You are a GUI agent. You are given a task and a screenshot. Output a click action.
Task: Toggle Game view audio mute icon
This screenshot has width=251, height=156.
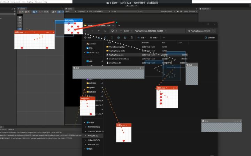coord(178,11)
